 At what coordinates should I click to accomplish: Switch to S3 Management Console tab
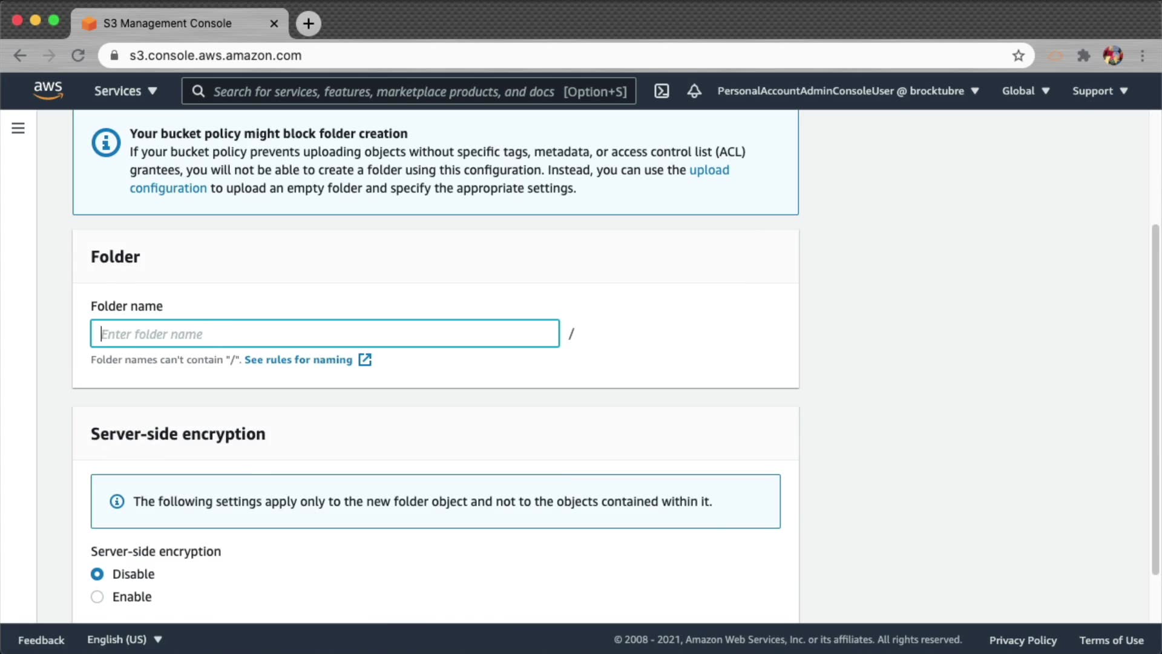(168, 23)
